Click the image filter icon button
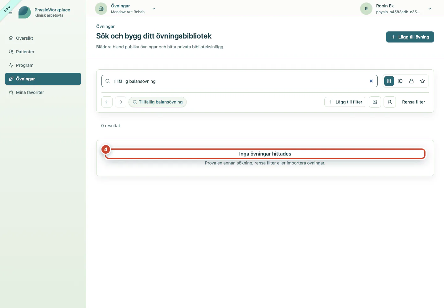 [375, 102]
